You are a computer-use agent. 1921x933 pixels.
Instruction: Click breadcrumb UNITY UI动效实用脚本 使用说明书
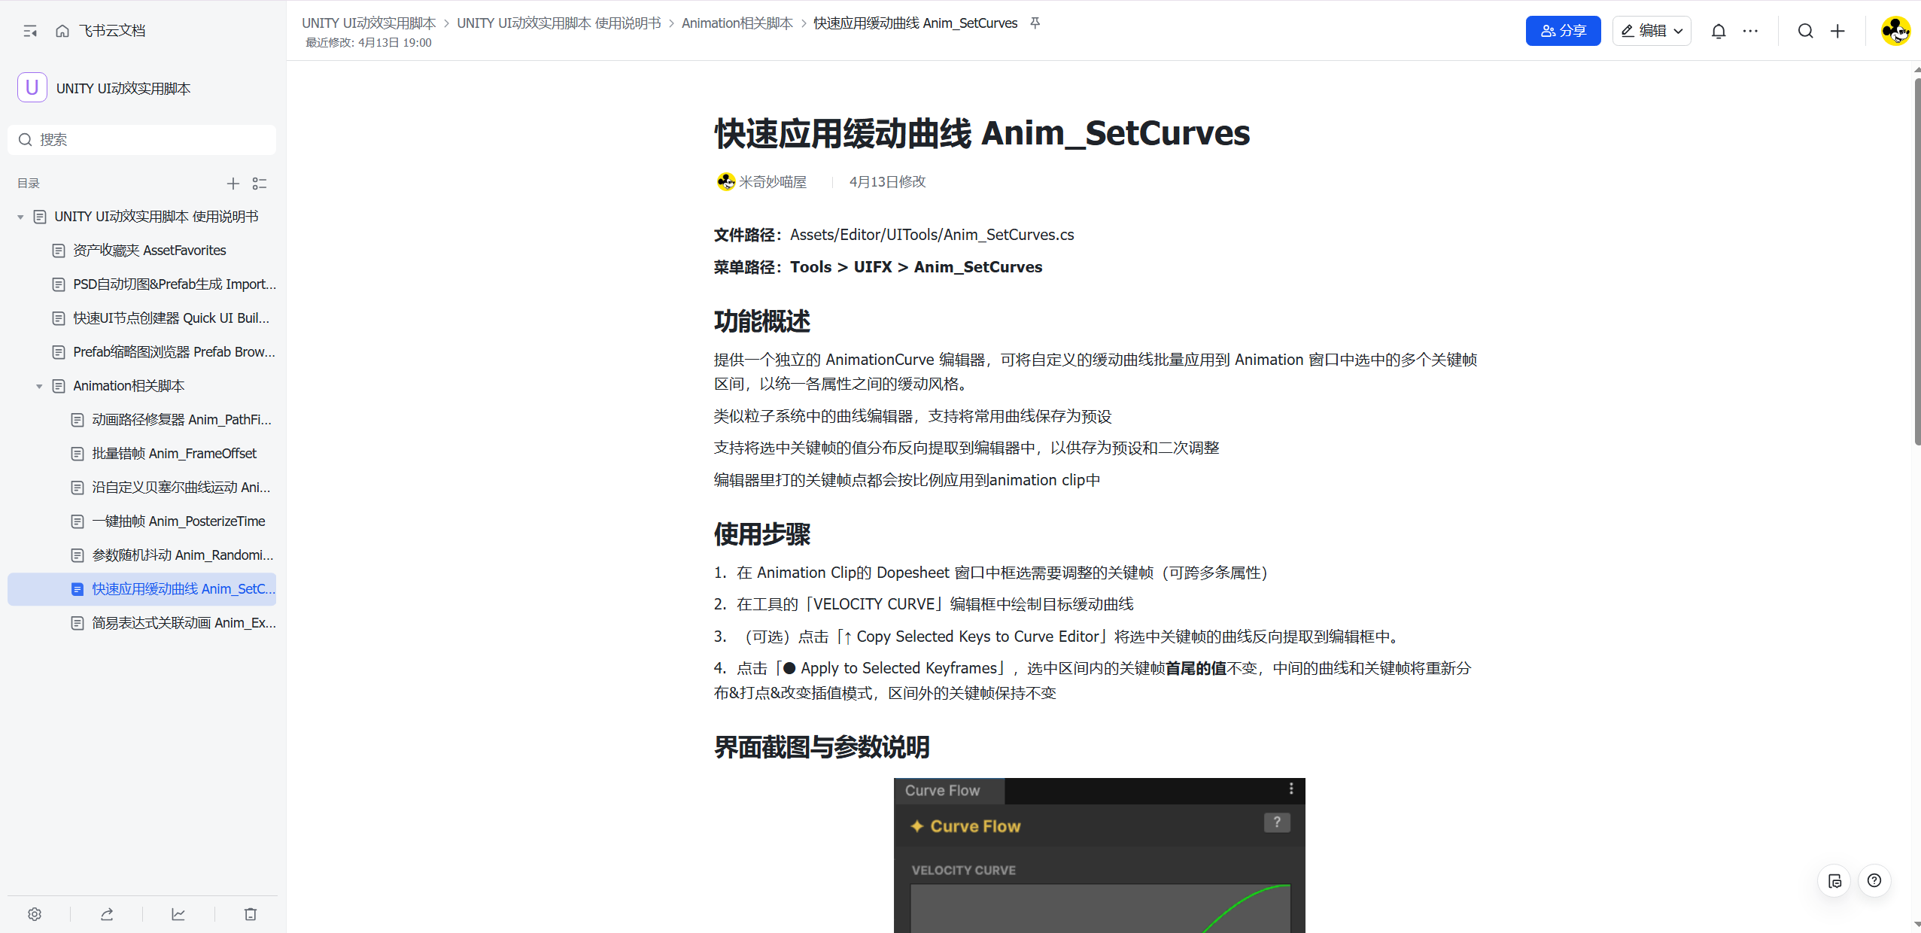(558, 23)
